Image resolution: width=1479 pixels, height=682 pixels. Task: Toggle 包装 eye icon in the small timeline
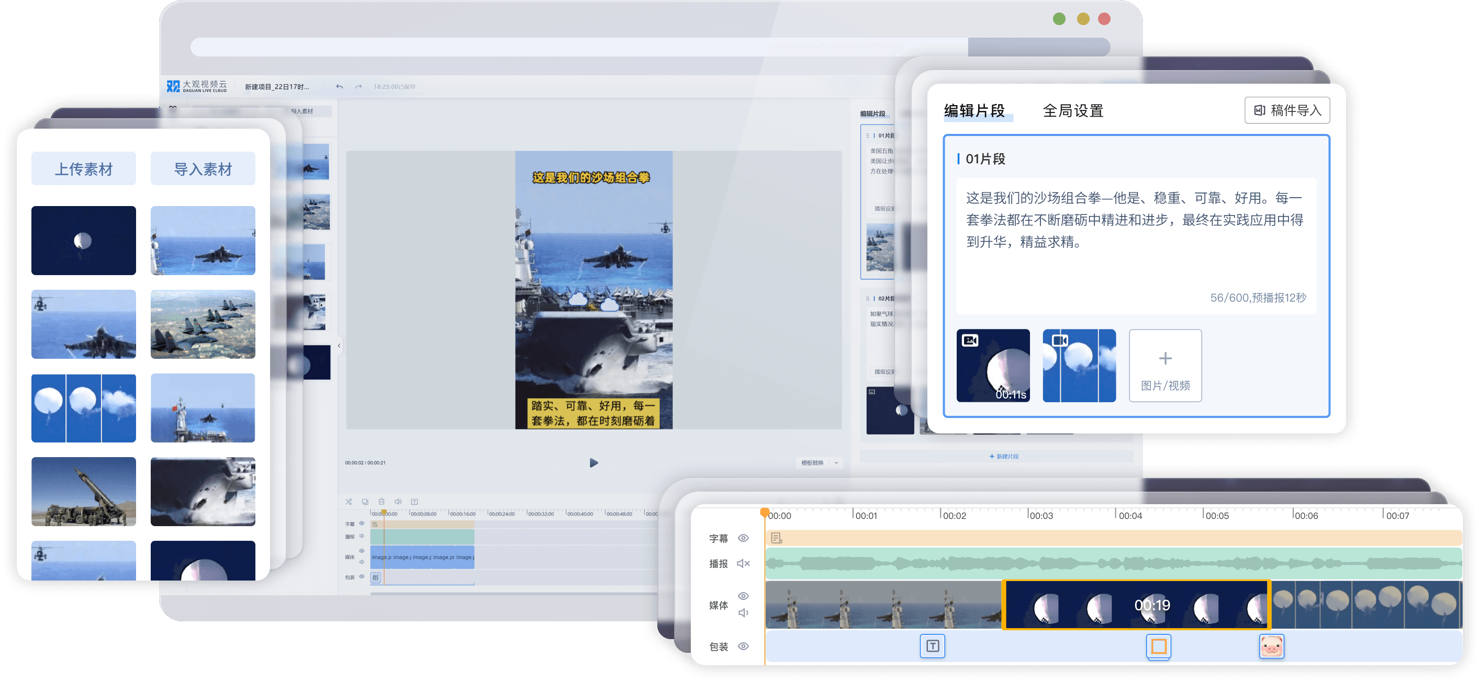click(362, 576)
